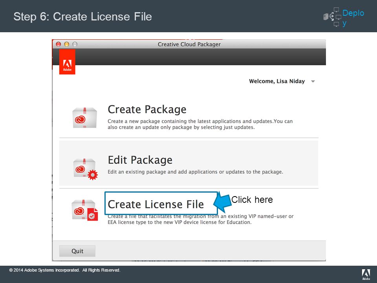Click the Deploy label in slide header
The image size is (377, 283).
point(353,18)
